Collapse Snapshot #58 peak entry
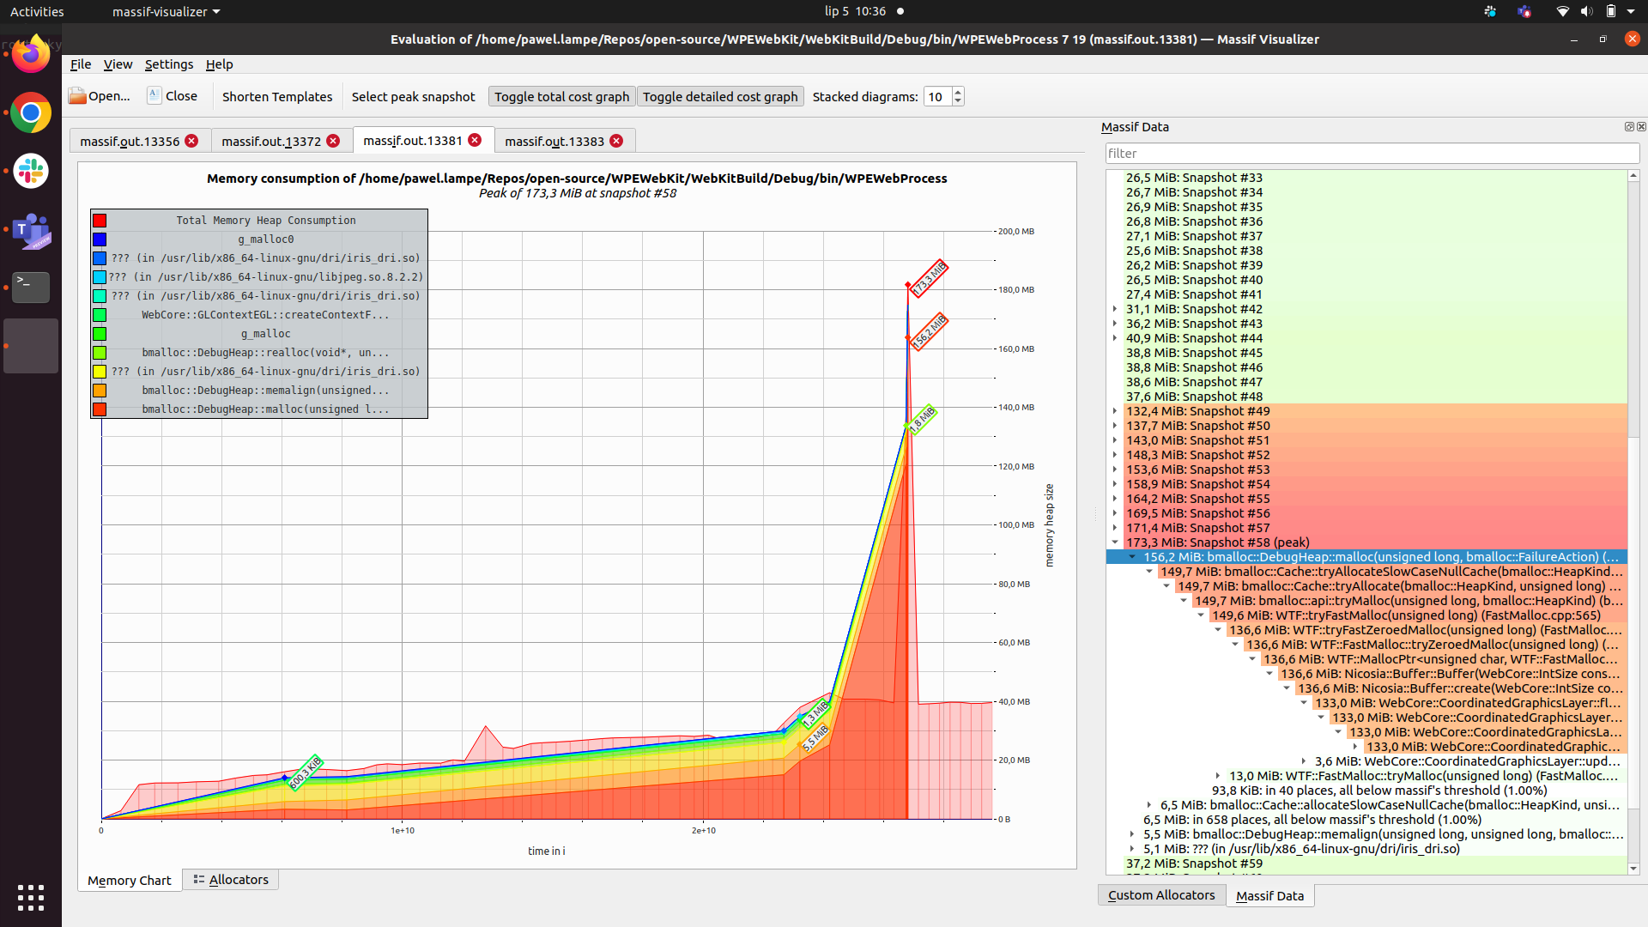 (x=1116, y=542)
